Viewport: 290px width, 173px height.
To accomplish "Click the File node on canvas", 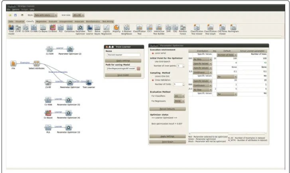I will 13,64.
